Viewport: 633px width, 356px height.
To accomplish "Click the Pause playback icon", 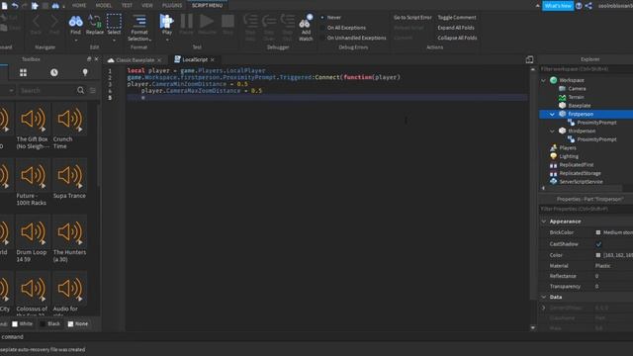I will (x=187, y=21).
